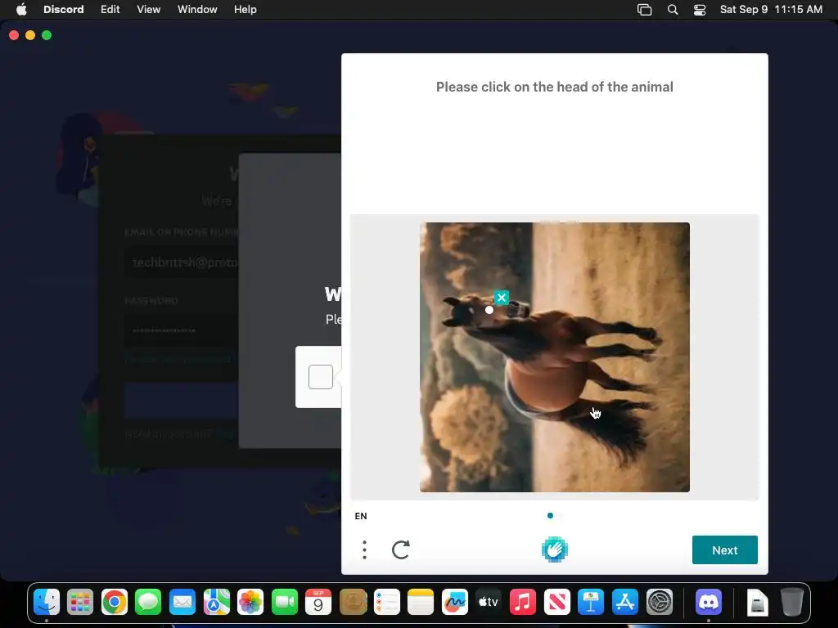Open FaceTime from the Dock
Screen dimensions: 838x628
[x=284, y=603]
